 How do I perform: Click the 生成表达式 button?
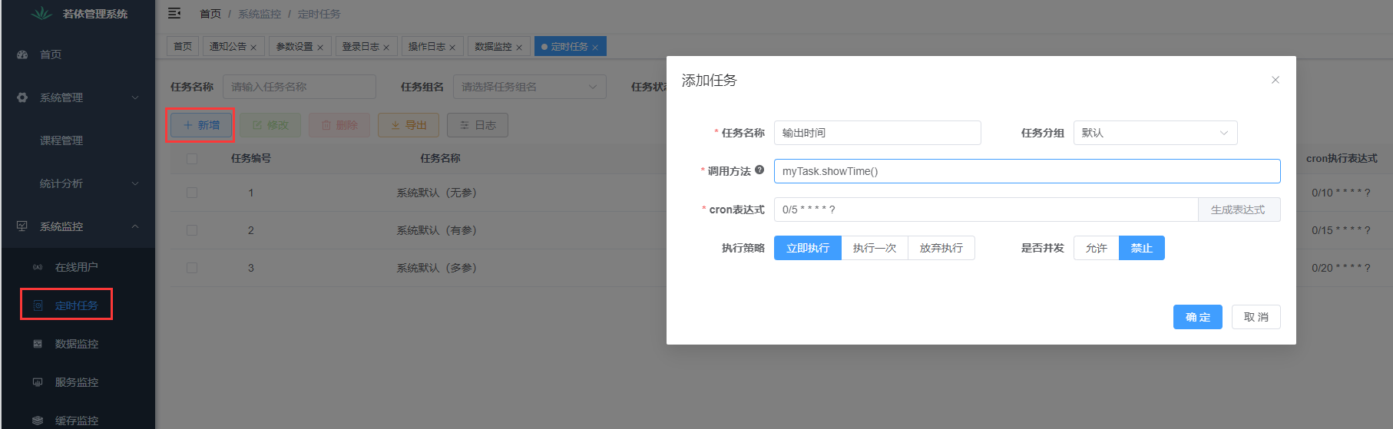tap(1239, 210)
